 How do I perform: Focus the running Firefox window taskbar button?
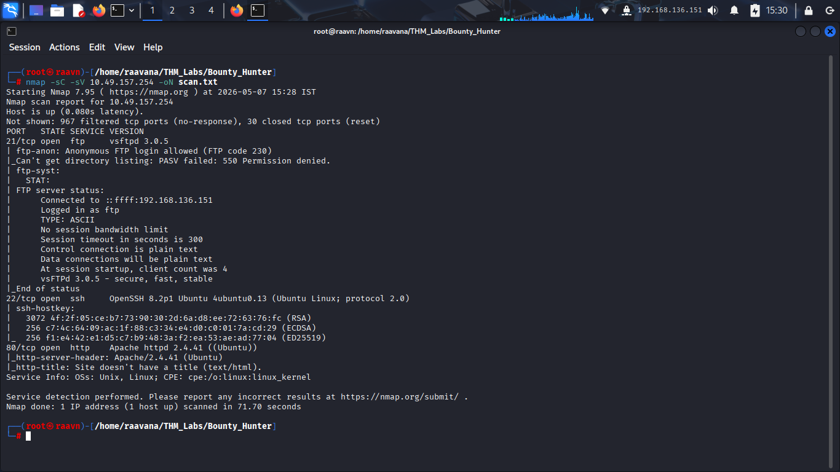click(x=237, y=10)
